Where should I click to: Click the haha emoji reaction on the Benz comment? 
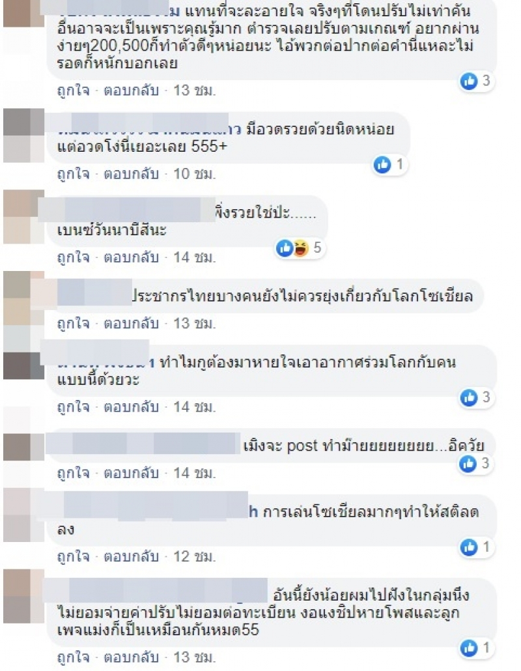(x=301, y=248)
